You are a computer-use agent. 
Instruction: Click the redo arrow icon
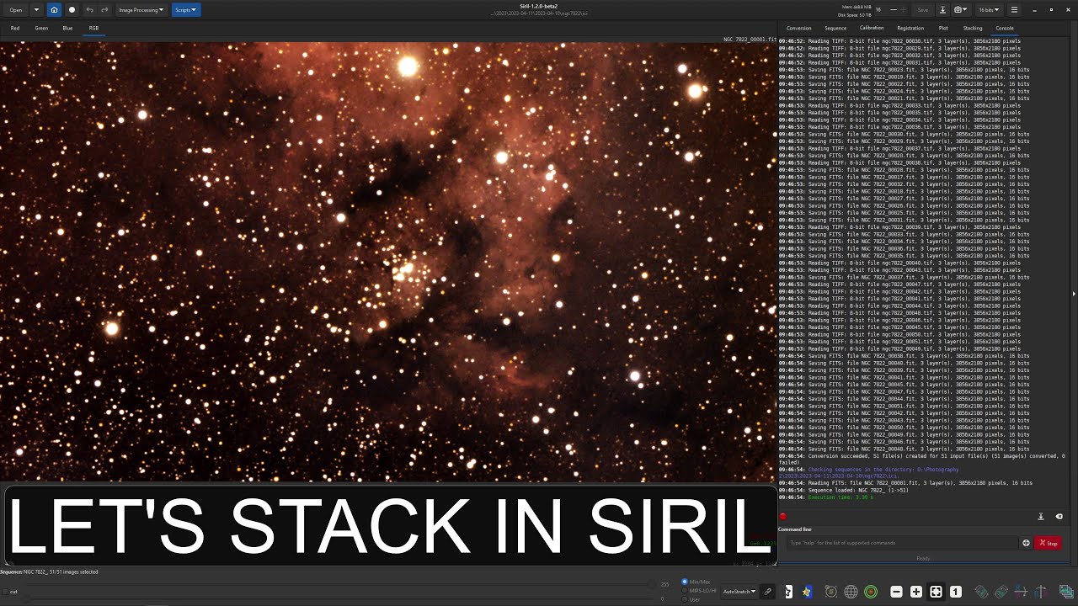[104, 10]
